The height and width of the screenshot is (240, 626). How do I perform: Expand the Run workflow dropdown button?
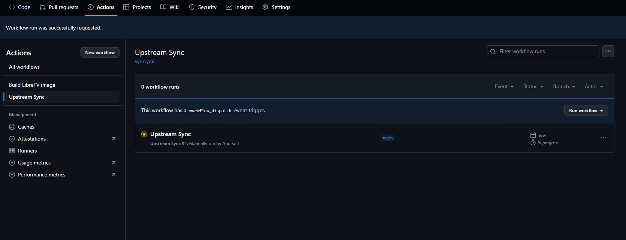586,111
